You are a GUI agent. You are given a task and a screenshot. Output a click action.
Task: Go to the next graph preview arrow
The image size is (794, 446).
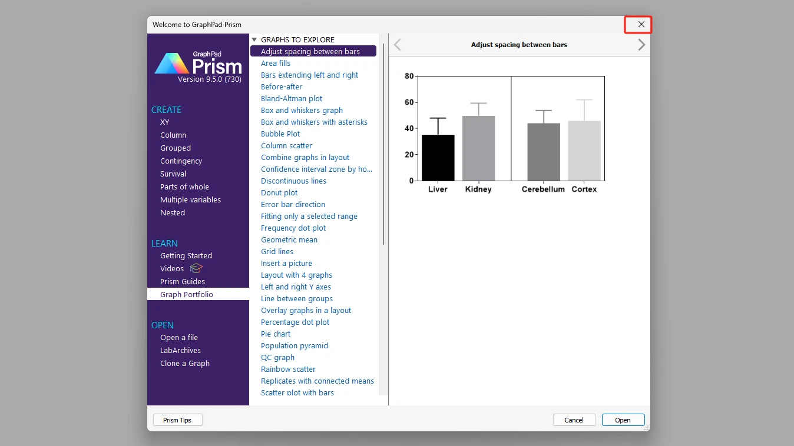[641, 45]
